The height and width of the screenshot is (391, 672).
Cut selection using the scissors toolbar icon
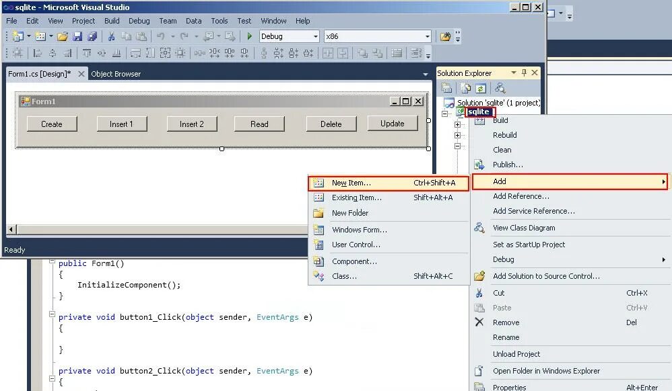coord(111,36)
